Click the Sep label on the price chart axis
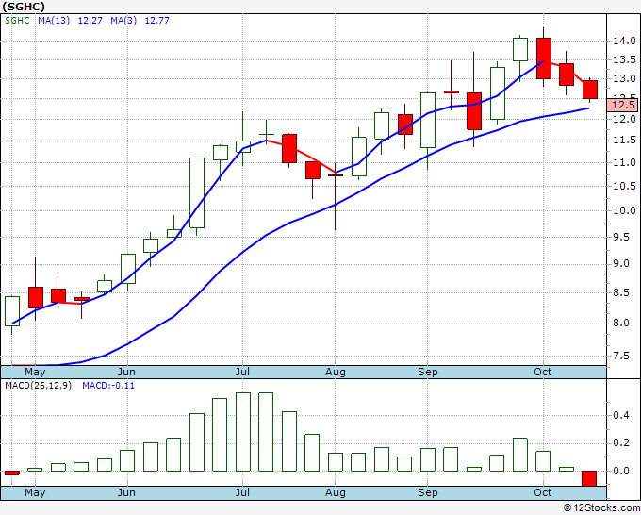This screenshot has width=641, height=515. 427,372
